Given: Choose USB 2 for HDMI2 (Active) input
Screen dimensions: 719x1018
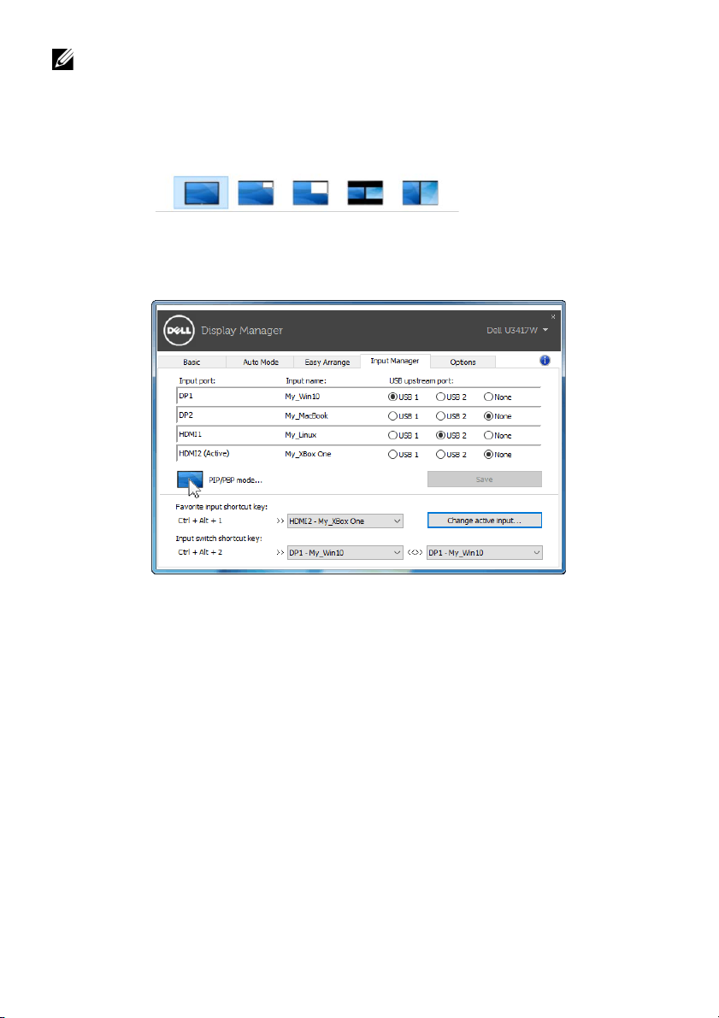Looking at the screenshot, I should [x=441, y=454].
